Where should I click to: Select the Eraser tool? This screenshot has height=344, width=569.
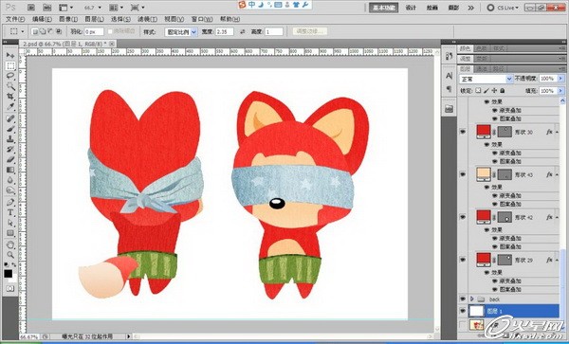(10, 159)
